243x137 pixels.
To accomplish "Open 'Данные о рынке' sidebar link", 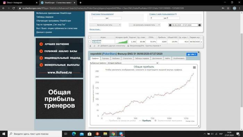I will point(44,32).
